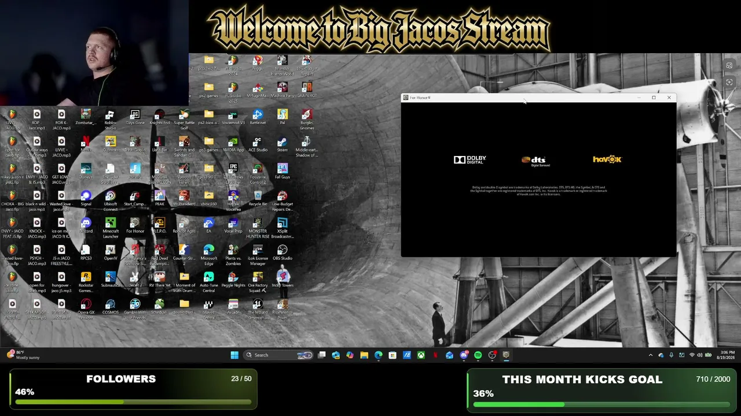The height and width of the screenshot is (416, 741).
Task: Launch FL Studio 2025 from desktop
Action: click(x=233, y=92)
